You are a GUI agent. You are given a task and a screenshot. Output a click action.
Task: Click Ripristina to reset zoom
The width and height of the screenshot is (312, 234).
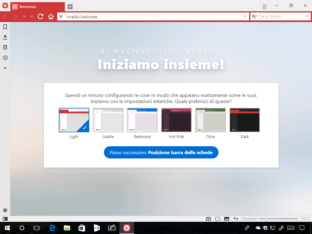pos(250,219)
